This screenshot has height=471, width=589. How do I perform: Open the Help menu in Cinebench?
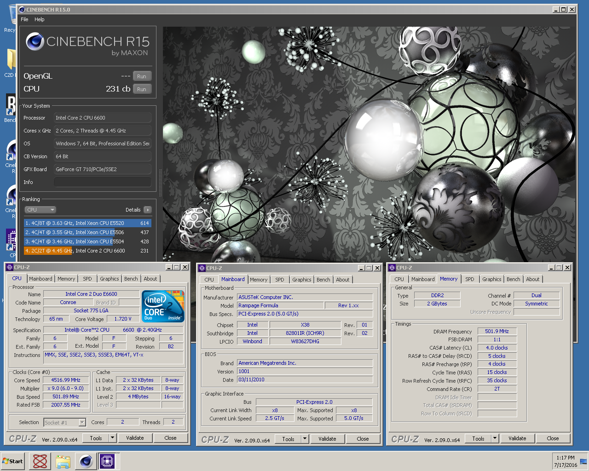click(x=40, y=19)
